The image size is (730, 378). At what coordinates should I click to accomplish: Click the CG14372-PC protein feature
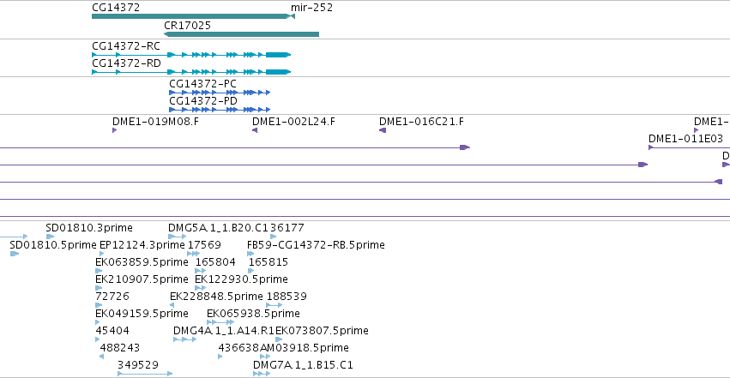[x=220, y=93]
